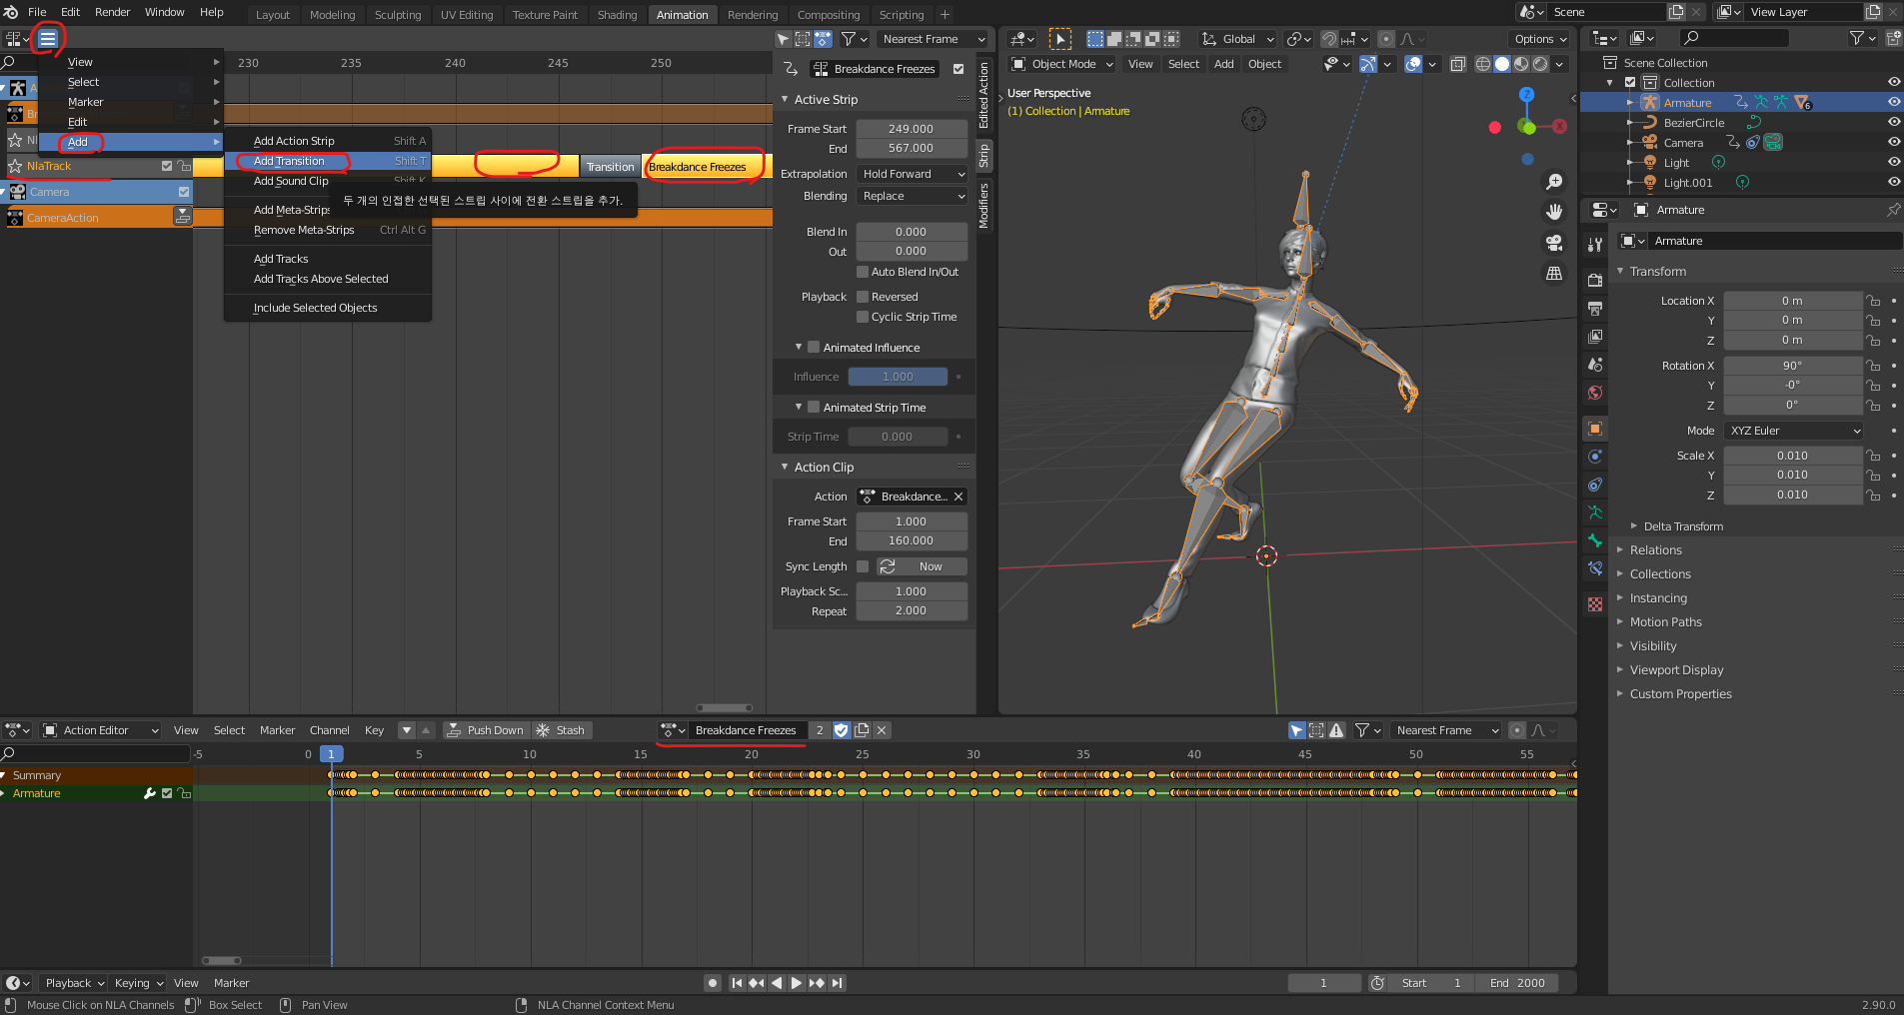1904x1015 pixels.
Task: Open the Extrapolation Hold Forward dropdown
Action: (912, 174)
